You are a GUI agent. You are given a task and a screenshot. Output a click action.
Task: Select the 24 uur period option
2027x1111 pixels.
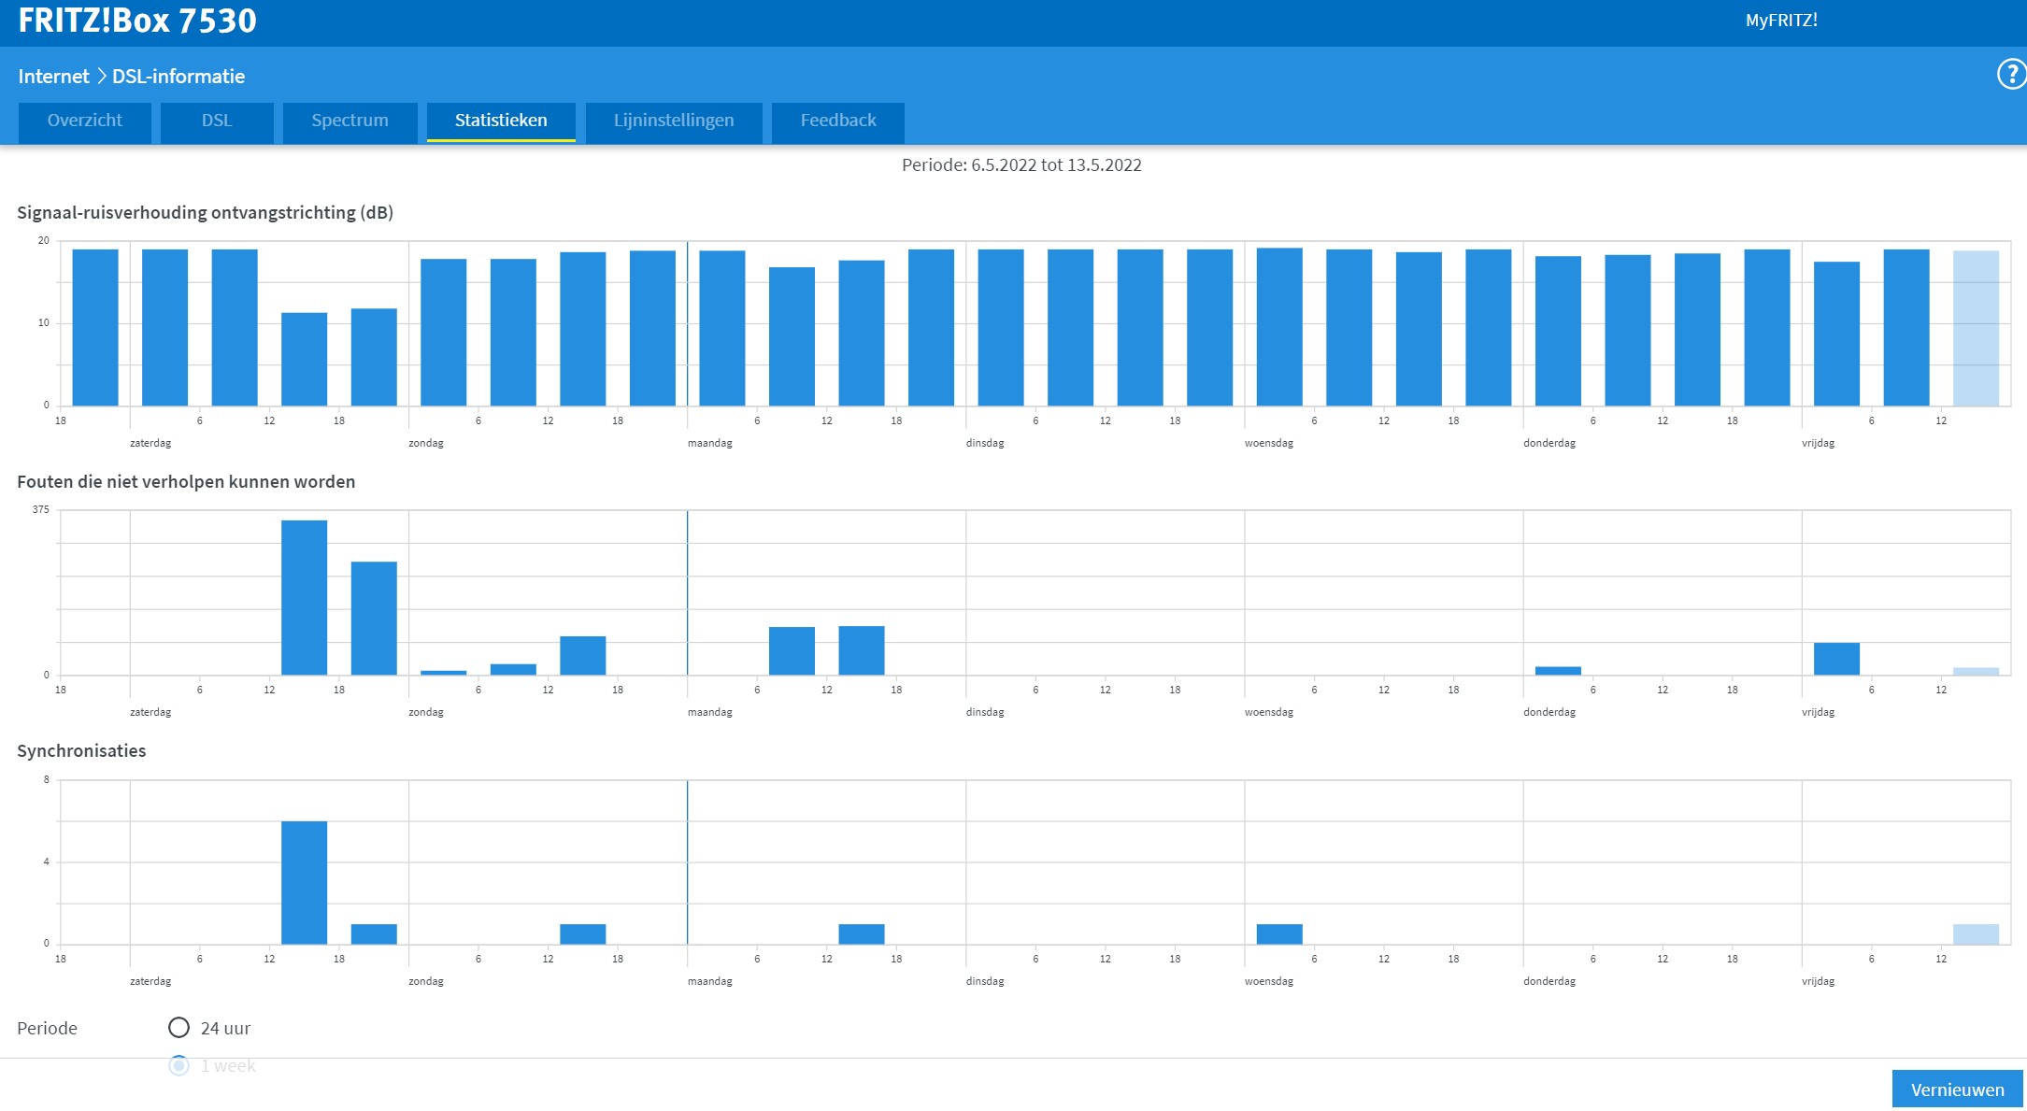point(178,1028)
